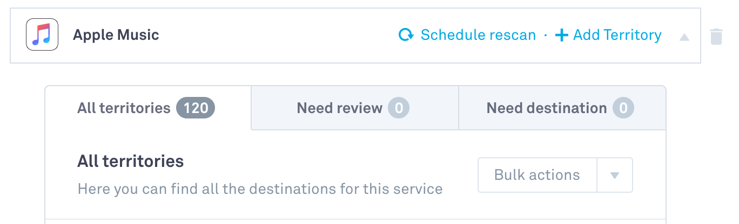Open the Need review tab
The image size is (739, 224).
pyautogui.click(x=339, y=108)
